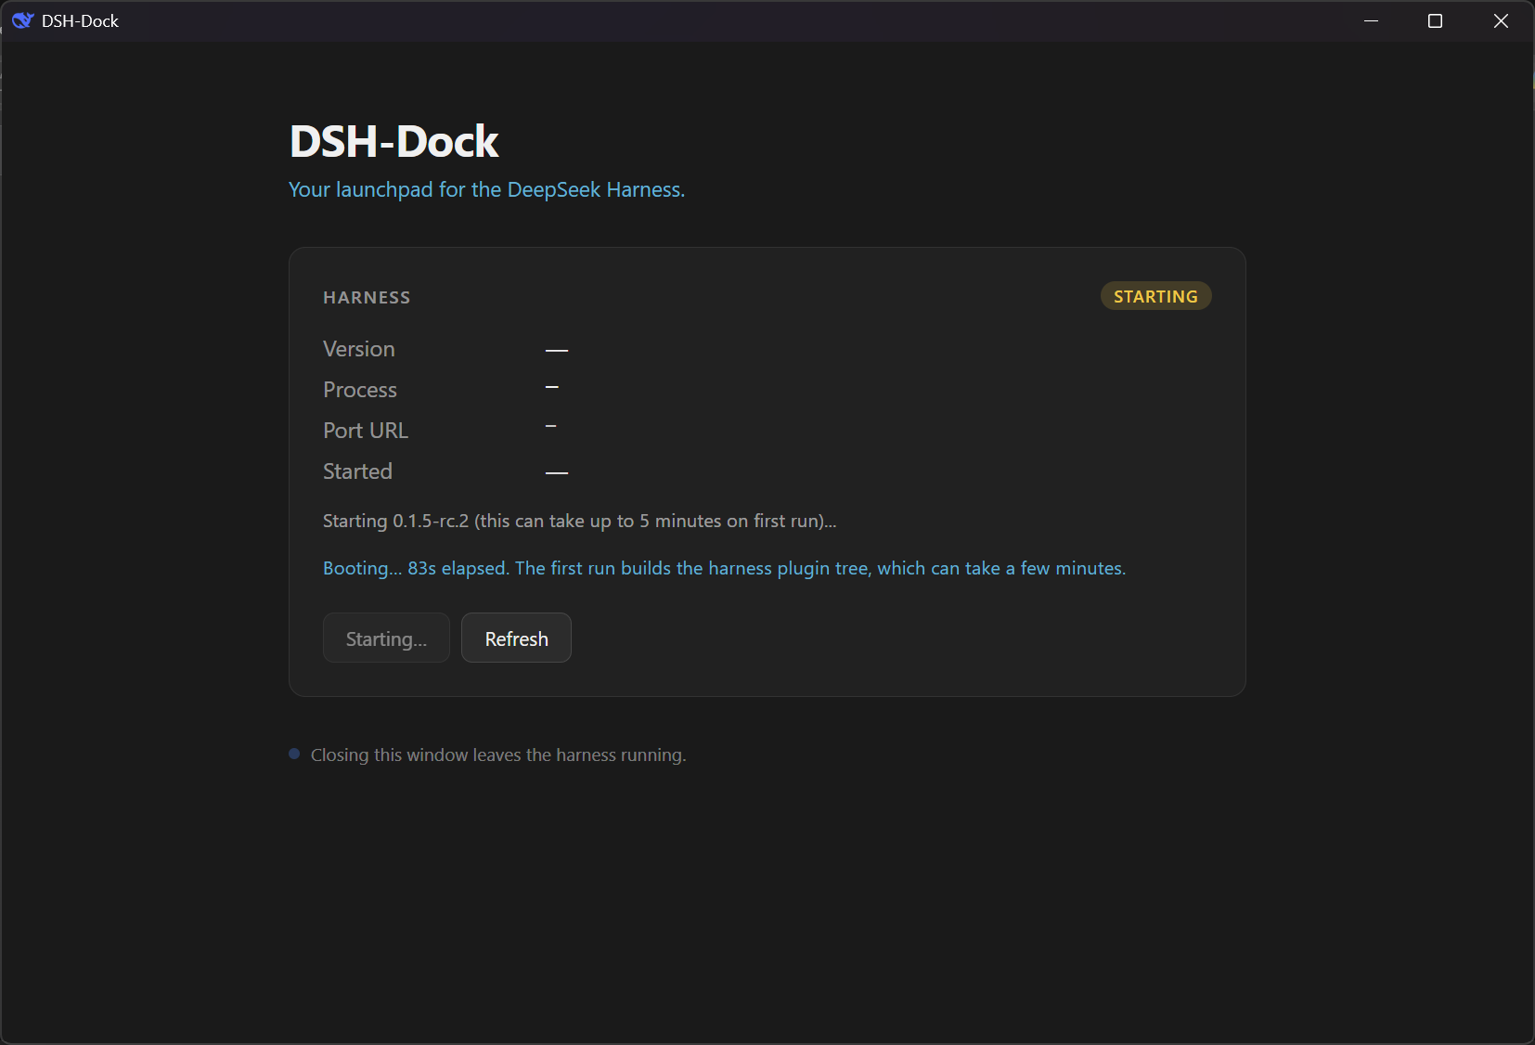1535x1045 pixels.
Task: Click the Version label
Action: point(359,349)
